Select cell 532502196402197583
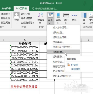This screenshot has height=94, width=93. point(25,58)
